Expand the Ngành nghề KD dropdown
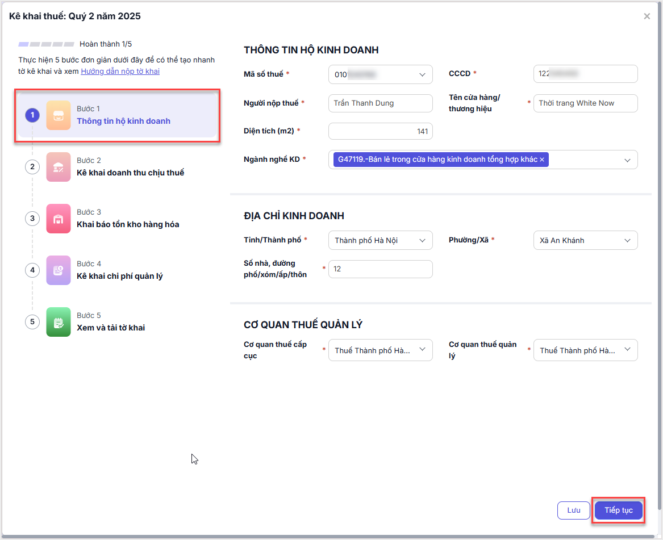 [627, 160]
